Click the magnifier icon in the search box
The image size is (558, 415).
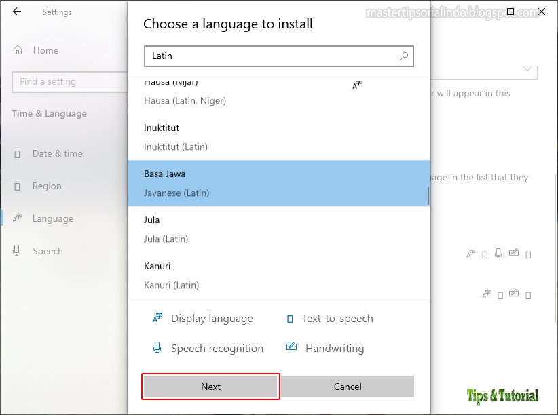[x=404, y=56]
